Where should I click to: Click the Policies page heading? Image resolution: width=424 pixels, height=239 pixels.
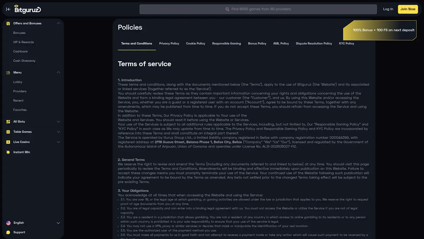[x=130, y=27]
